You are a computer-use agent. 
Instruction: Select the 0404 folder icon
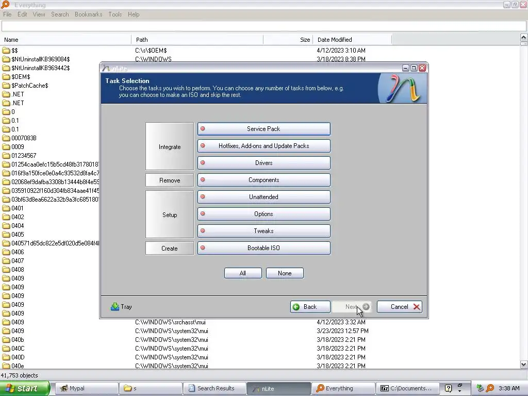(x=6, y=226)
